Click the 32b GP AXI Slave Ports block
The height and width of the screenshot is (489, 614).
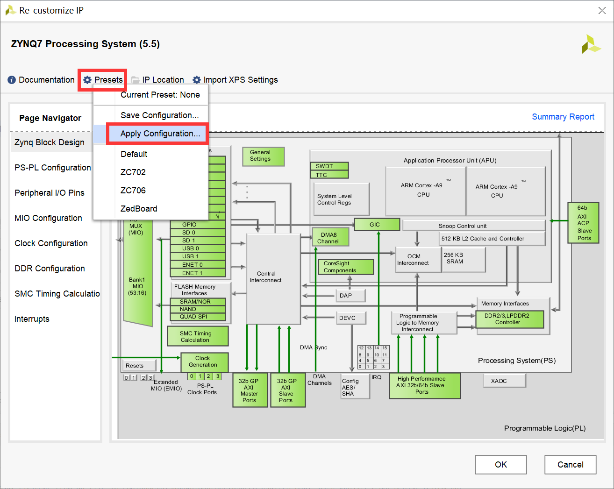click(x=288, y=390)
